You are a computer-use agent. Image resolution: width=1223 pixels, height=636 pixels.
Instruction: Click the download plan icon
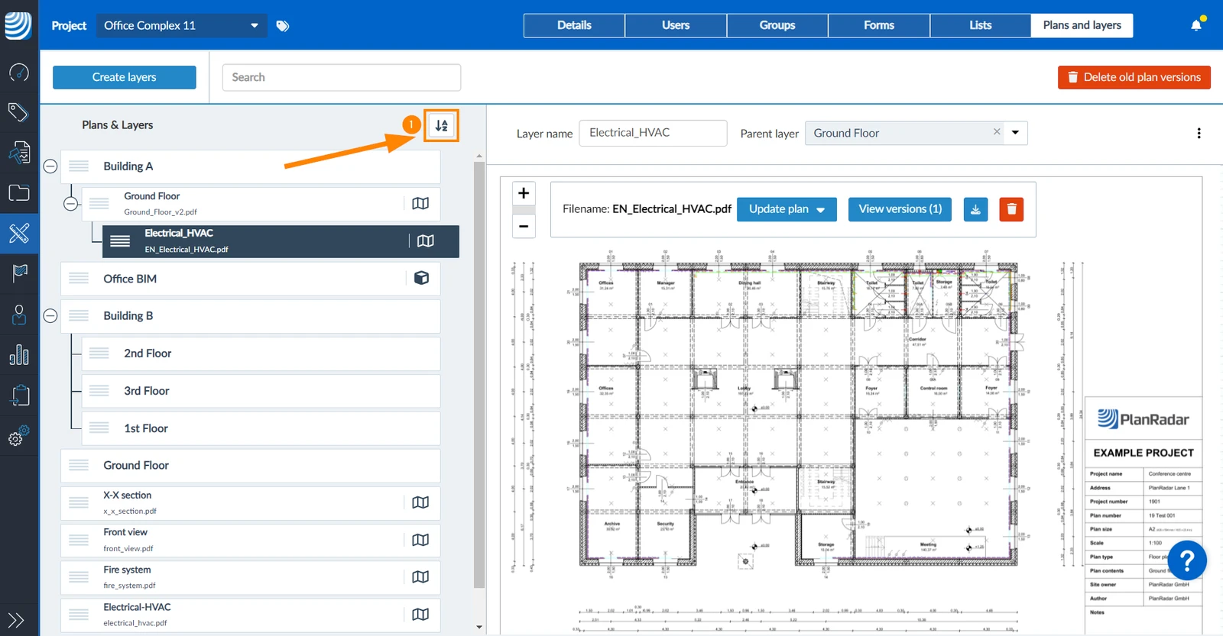click(x=975, y=209)
